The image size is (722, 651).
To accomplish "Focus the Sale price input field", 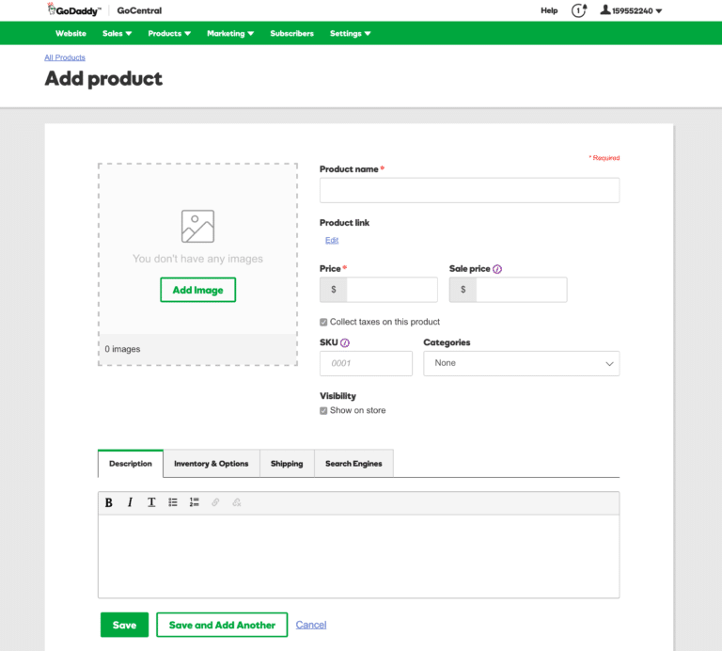I will [521, 290].
